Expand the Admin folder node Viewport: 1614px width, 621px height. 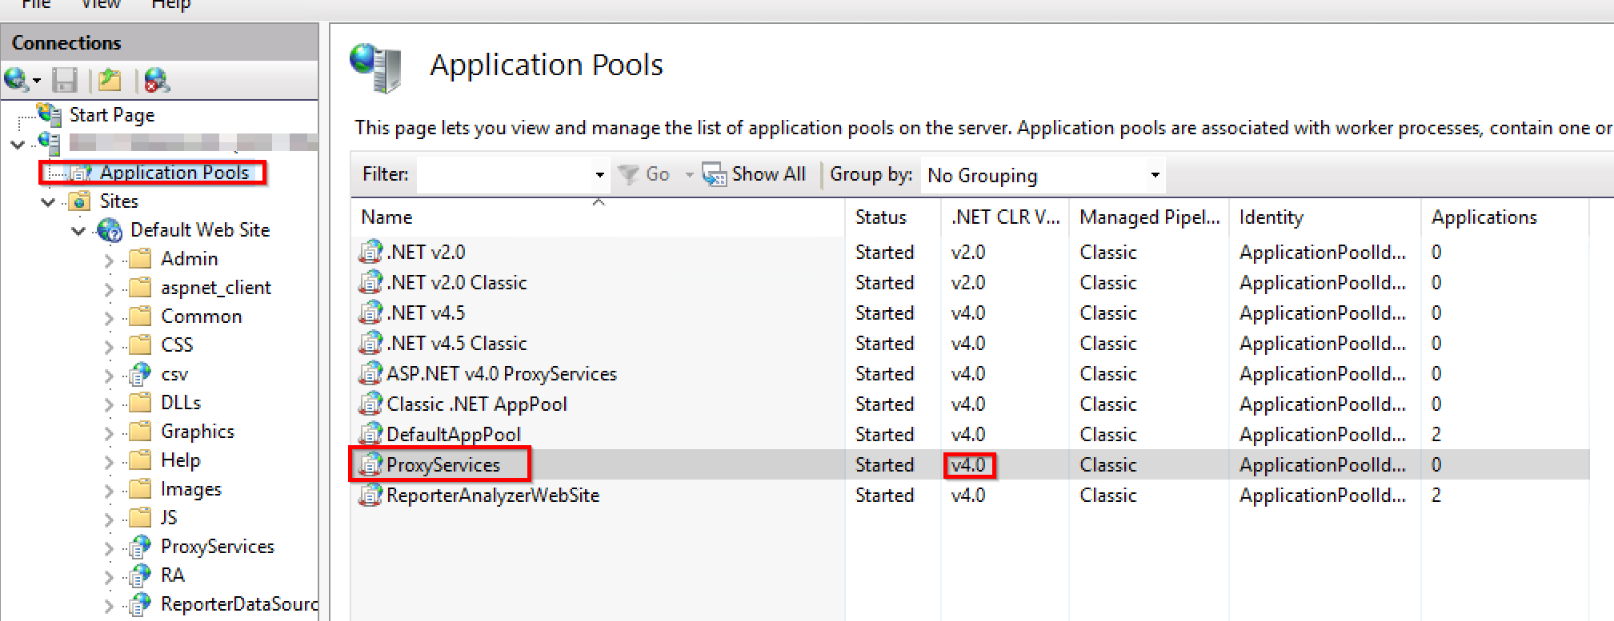tap(109, 260)
